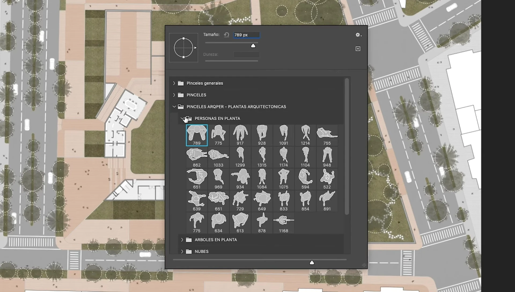Collapse the PINCELES ARQPER - PLANTAS ARQUITECTONICAS folder
This screenshot has width=515, height=292.
[x=174, y=107]
